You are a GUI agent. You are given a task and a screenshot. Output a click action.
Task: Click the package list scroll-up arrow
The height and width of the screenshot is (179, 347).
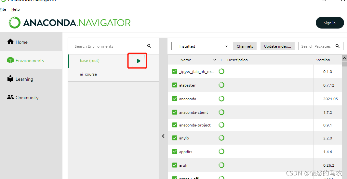[x=344, y=58]
